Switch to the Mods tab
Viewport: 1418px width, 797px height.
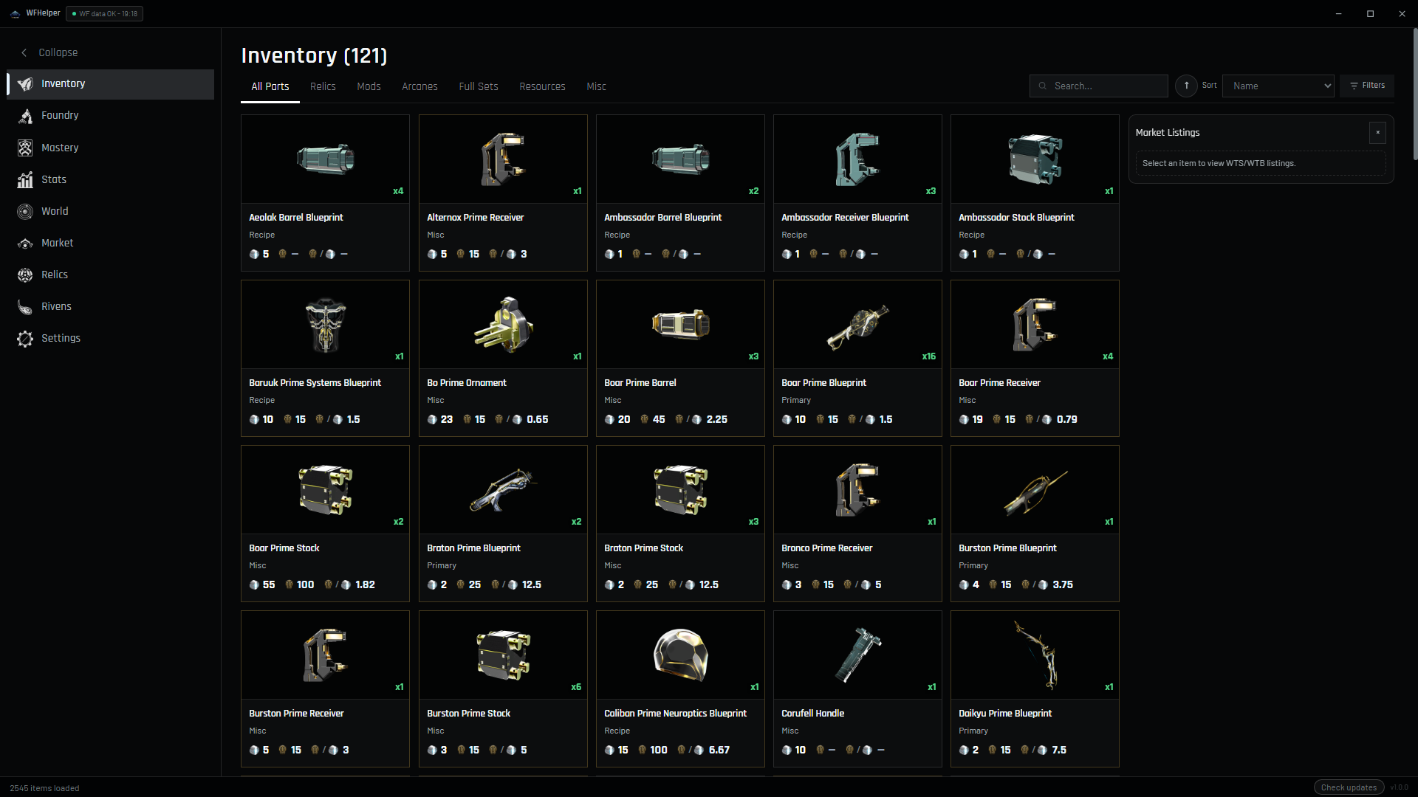click(x=369, y=86)
